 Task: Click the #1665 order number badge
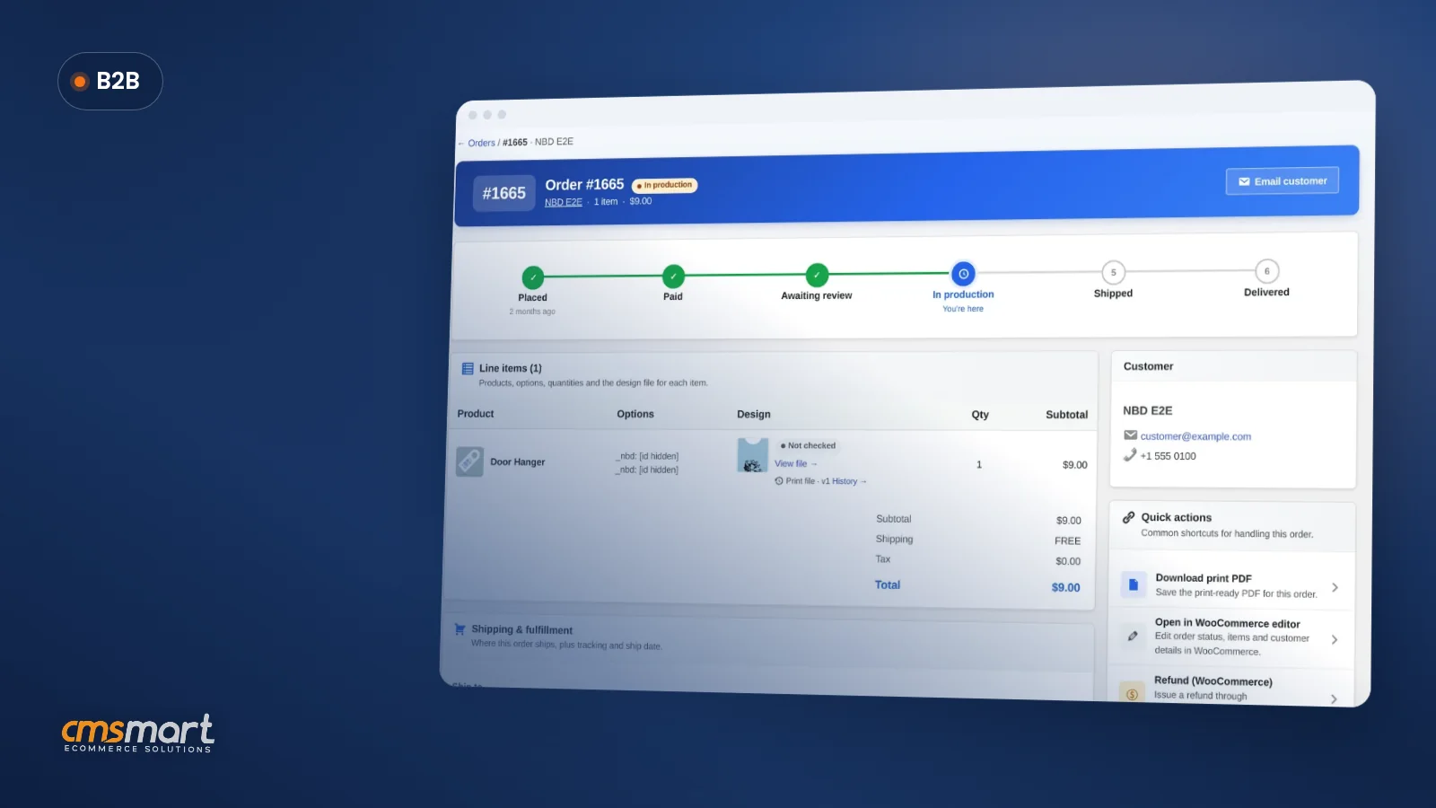tap(504, 193)
